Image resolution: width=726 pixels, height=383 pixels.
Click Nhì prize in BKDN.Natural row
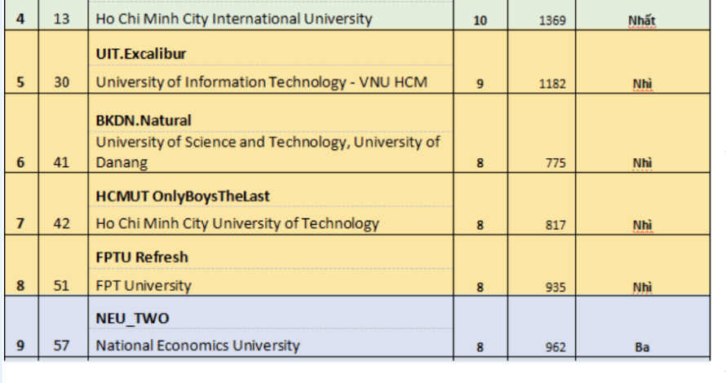tap(642, 163)
